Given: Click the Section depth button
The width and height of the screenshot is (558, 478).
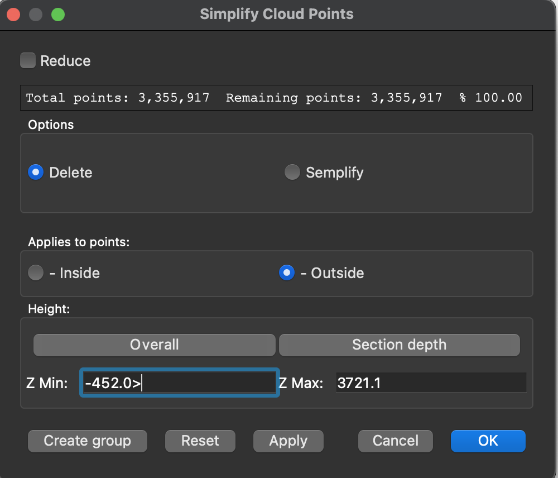Looking at the screenshot, I should pyautogui.click(x=399, y=345).
